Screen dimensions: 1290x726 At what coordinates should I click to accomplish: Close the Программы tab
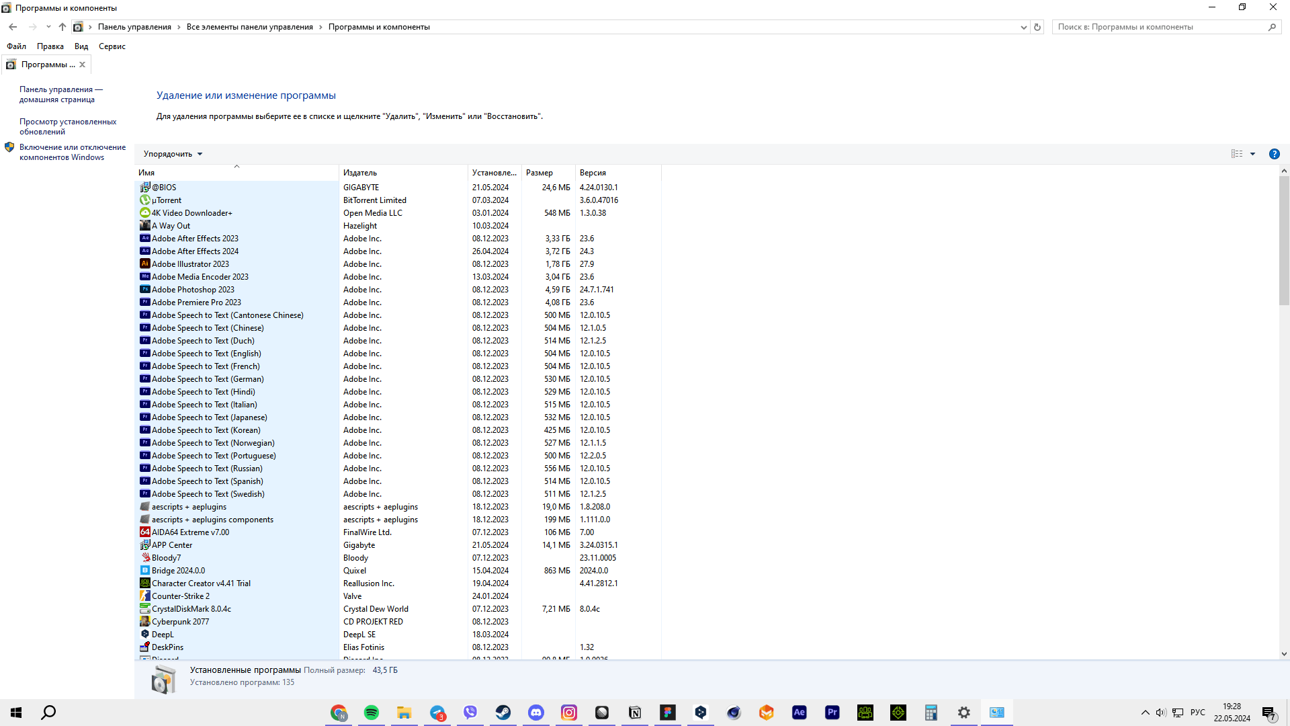[82, 65]
